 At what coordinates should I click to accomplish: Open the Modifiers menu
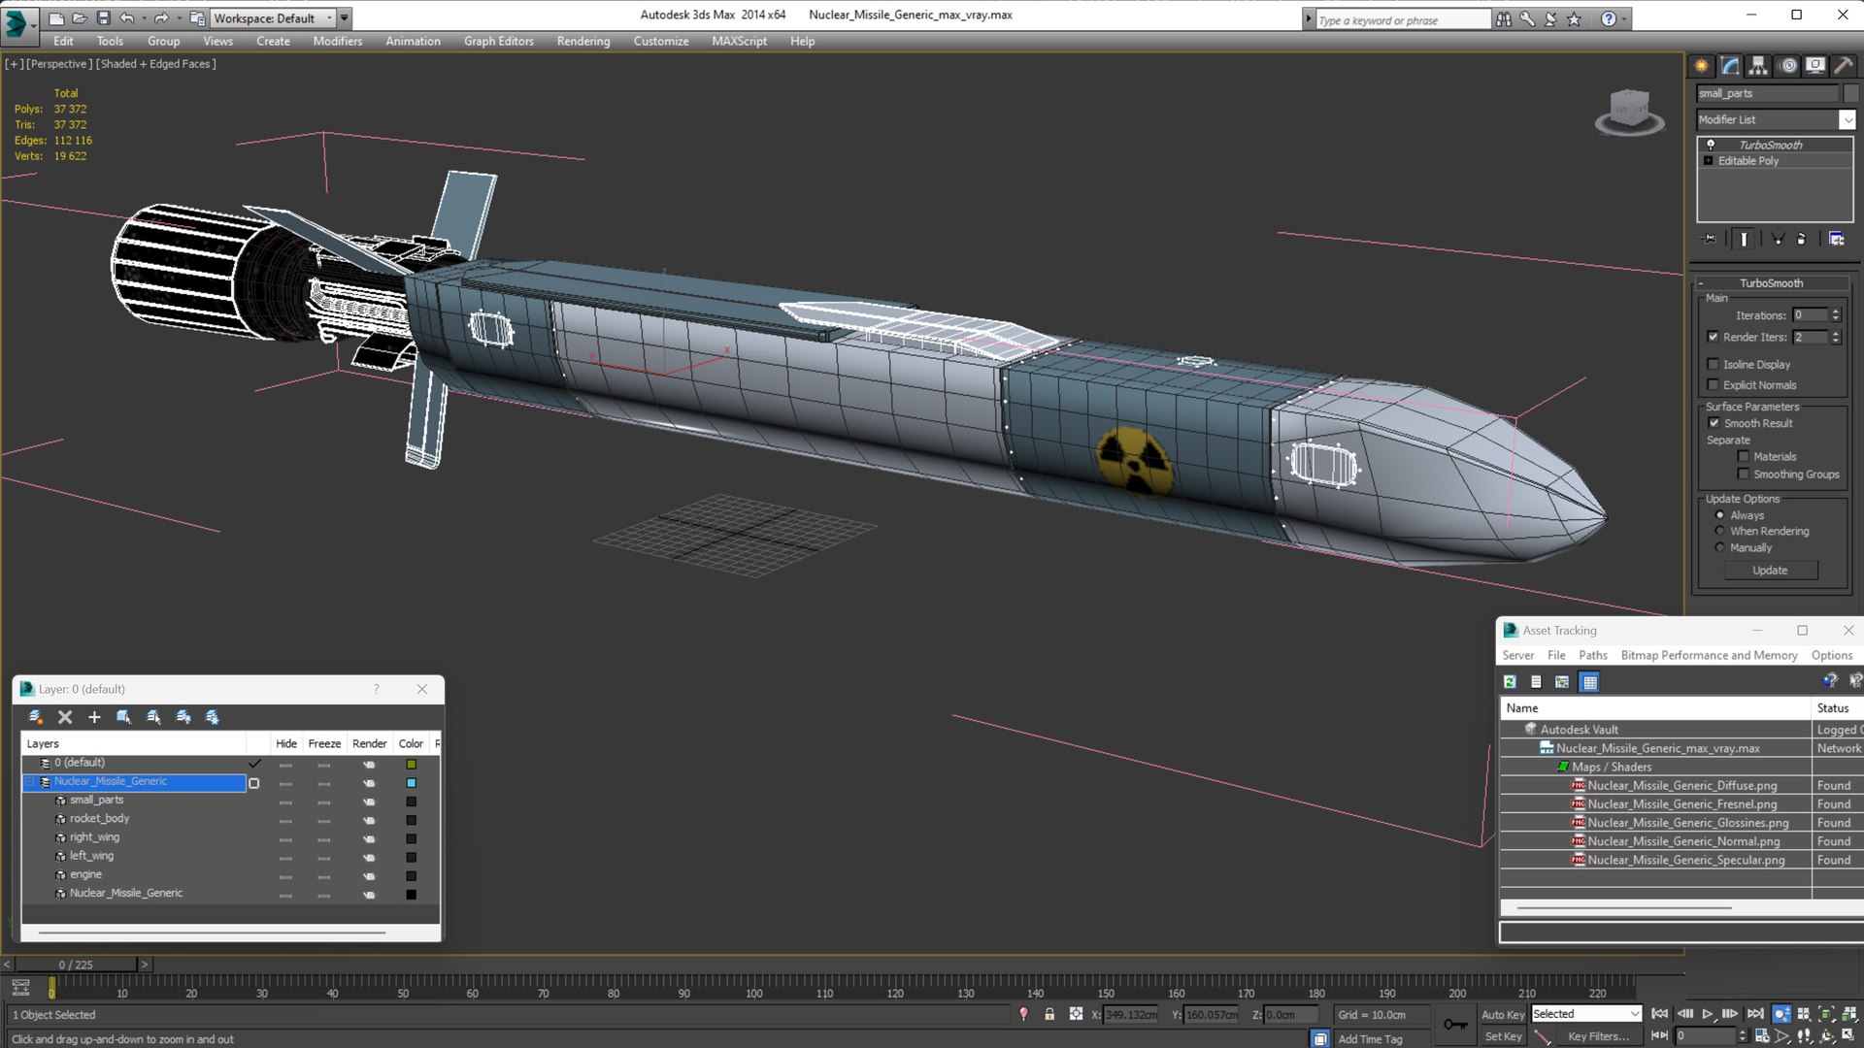[337, 41]
